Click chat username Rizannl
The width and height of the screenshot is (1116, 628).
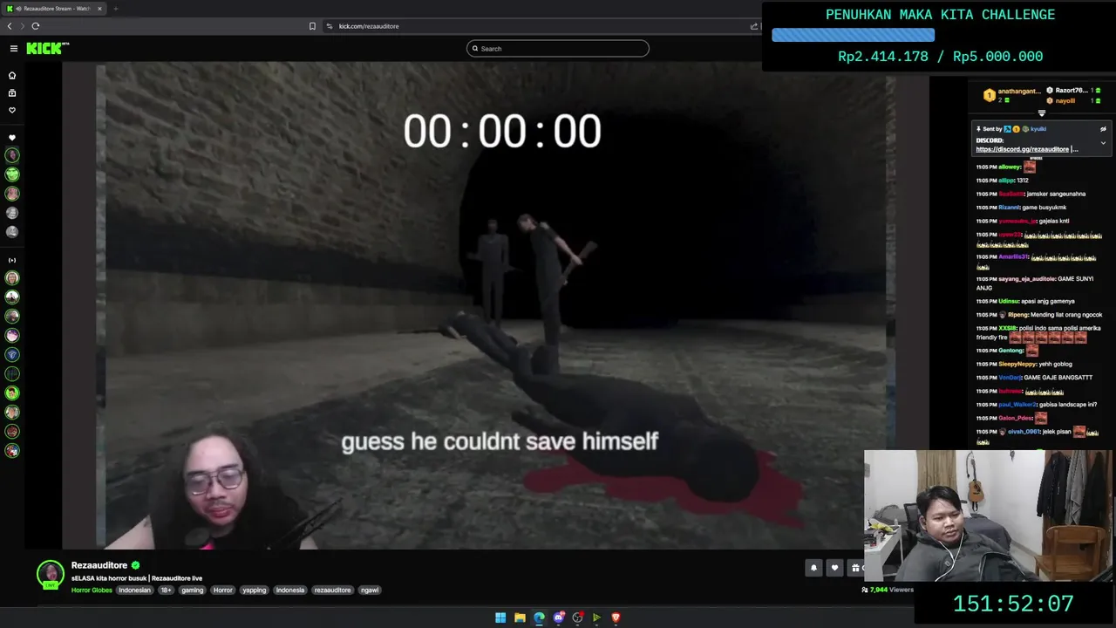[x=1009, y=208]
